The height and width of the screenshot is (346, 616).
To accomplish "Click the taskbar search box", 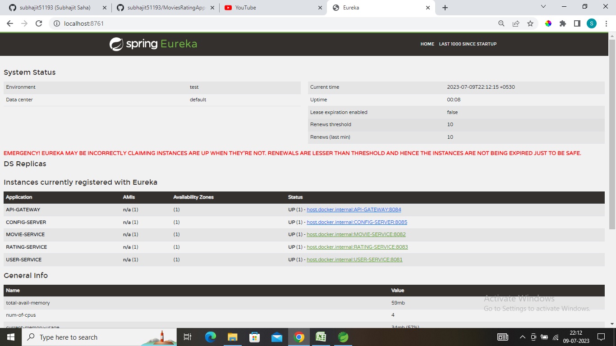I will [99, 337].
